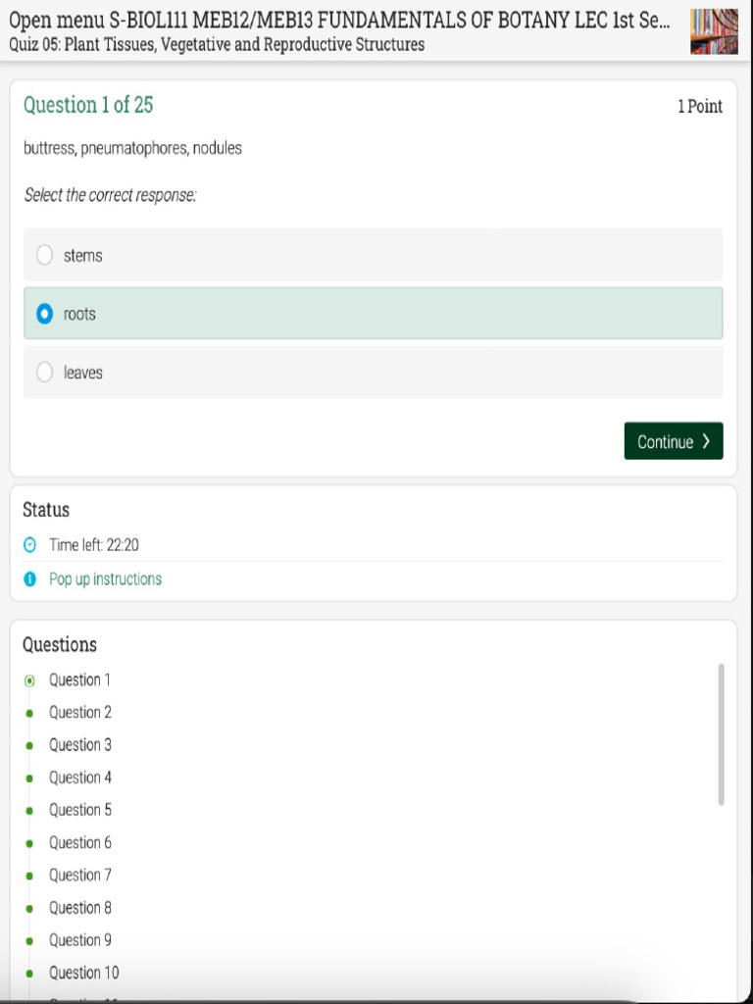This screenshot has height=1004, width=753.
Task: Click the info icon beside Pop up instructions
Action: tap(30, 579)
